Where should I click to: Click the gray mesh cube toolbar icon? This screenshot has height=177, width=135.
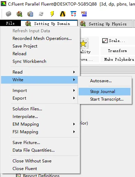[9, 14]
